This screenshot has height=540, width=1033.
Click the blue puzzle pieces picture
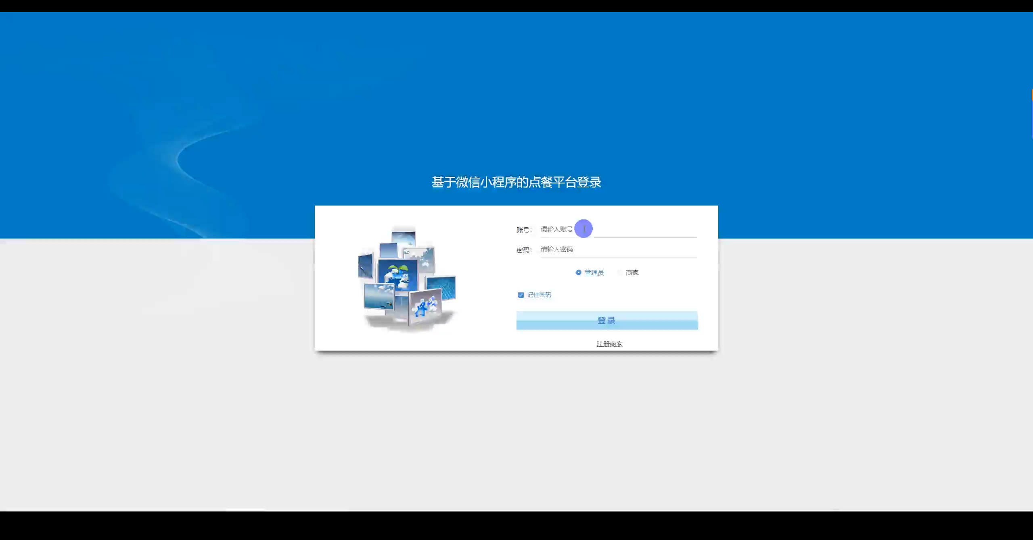(x=425, y=306)
